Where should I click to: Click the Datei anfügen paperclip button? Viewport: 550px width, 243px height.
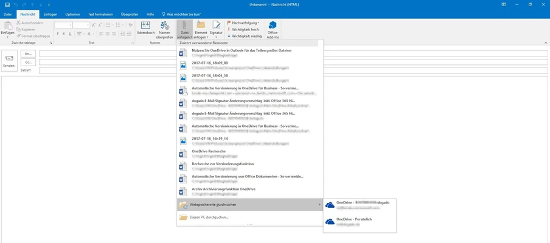[x=184, y=29]
